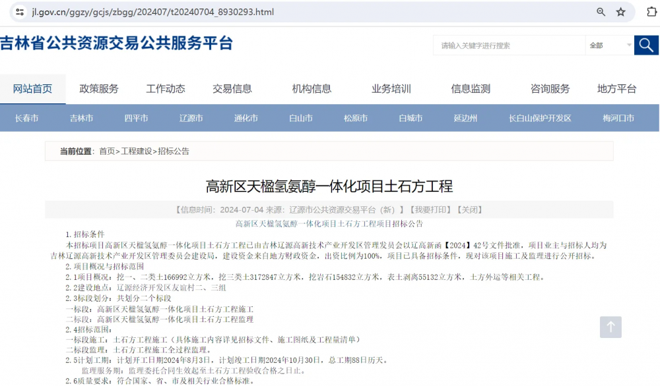The height and width of the screenshot is (386, 660).
Task: Click the site information icon in address bar
Action: [x=18, y=12]
